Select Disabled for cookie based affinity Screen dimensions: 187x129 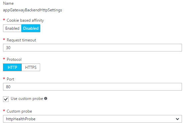pos(31,28)
